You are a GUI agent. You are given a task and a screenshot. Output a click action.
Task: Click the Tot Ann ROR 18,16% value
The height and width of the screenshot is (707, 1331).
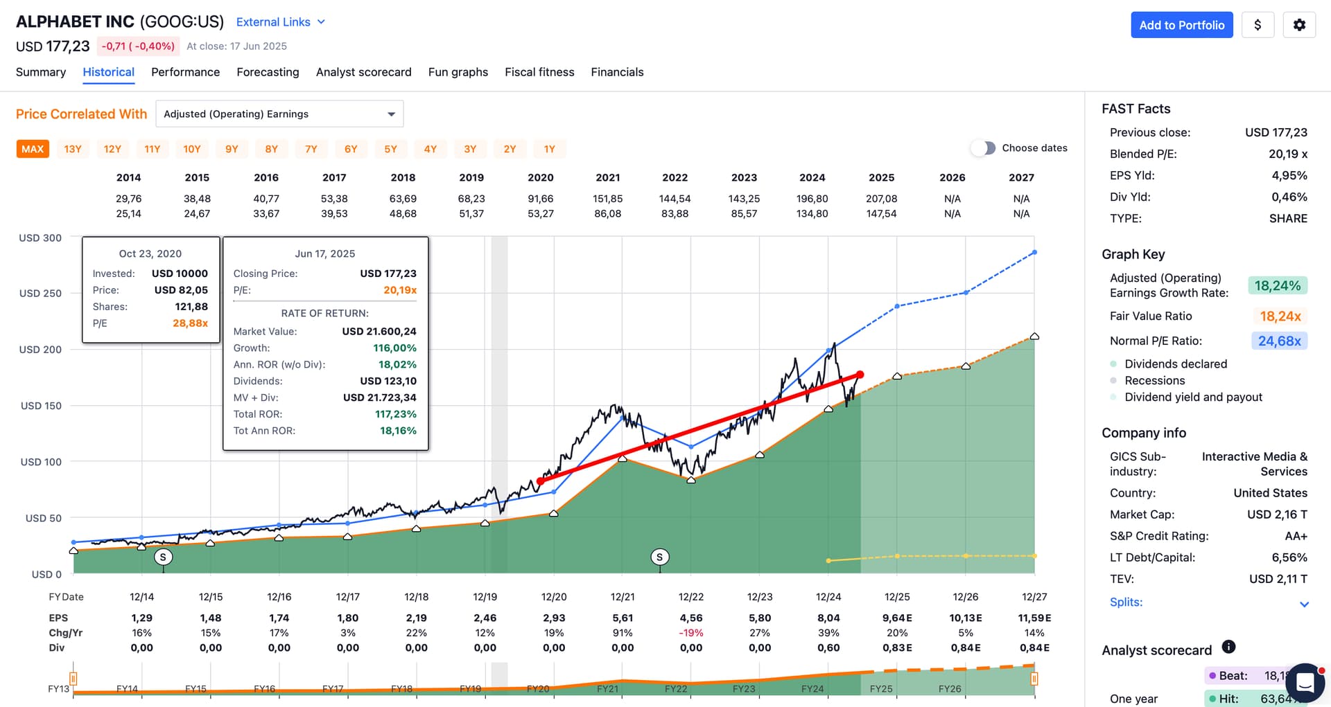(x=398, y=431)
